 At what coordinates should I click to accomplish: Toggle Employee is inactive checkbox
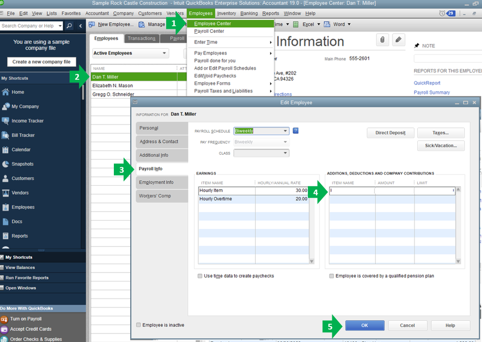pos(138,325)
